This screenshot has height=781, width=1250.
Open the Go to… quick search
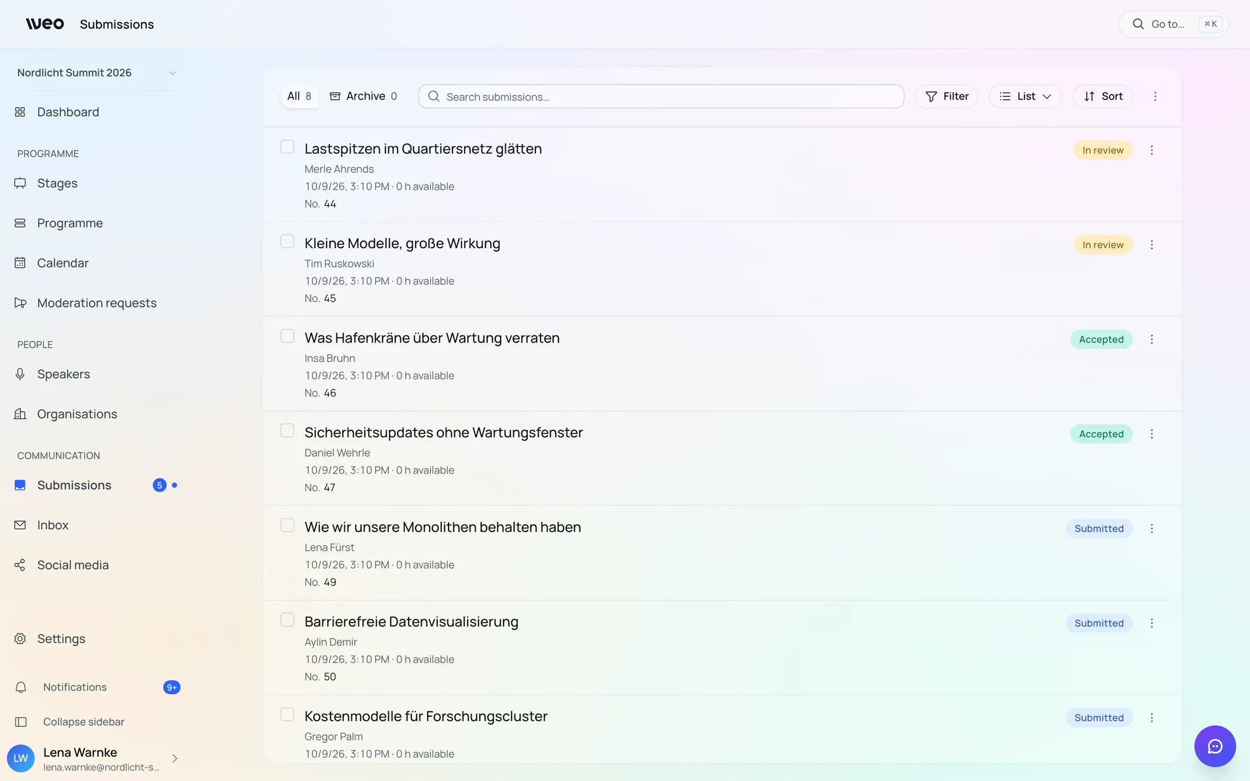pyautogui.click(x=1174, y=24)
